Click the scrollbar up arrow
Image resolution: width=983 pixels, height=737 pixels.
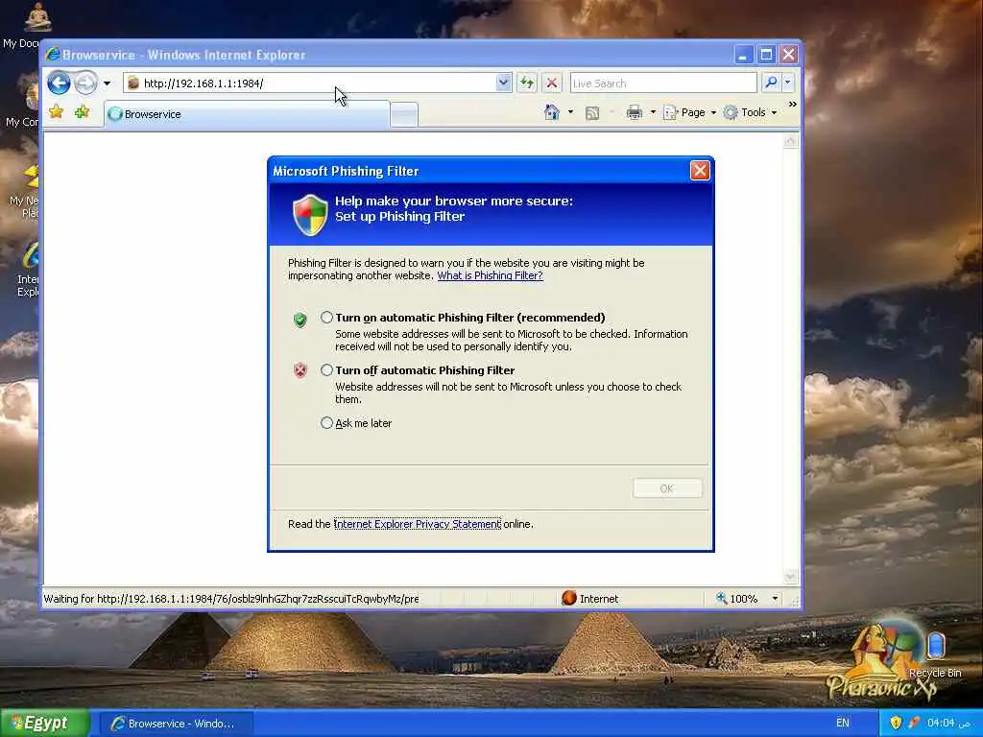pyautogui.click(x=790, y=141)
